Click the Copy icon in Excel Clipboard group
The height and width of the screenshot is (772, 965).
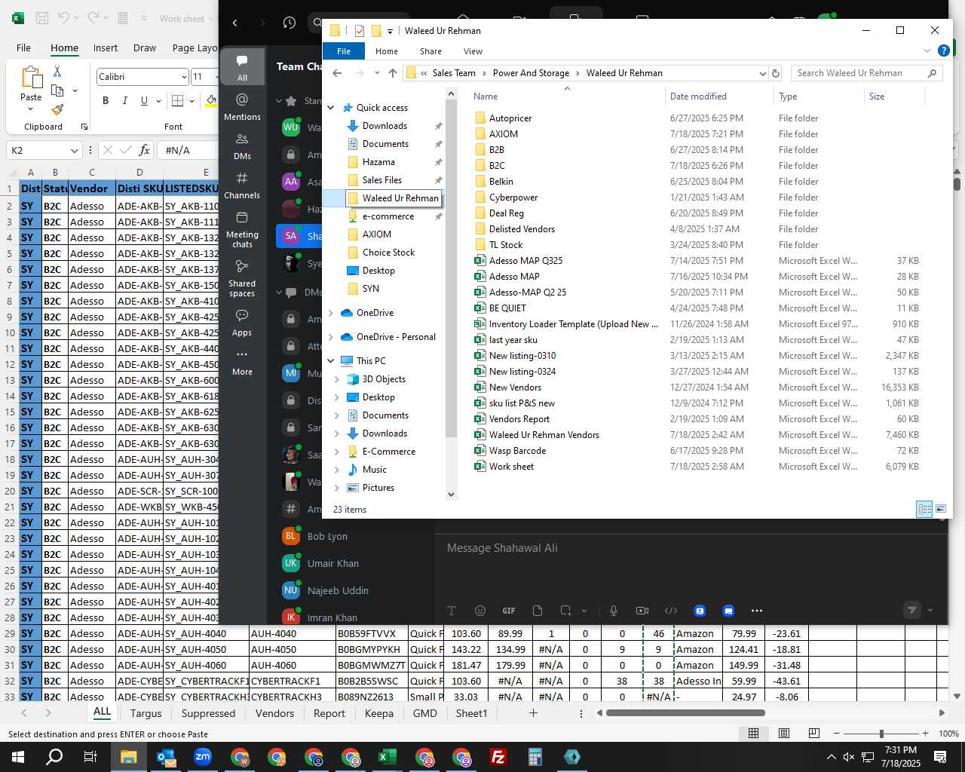coord(57,90)
